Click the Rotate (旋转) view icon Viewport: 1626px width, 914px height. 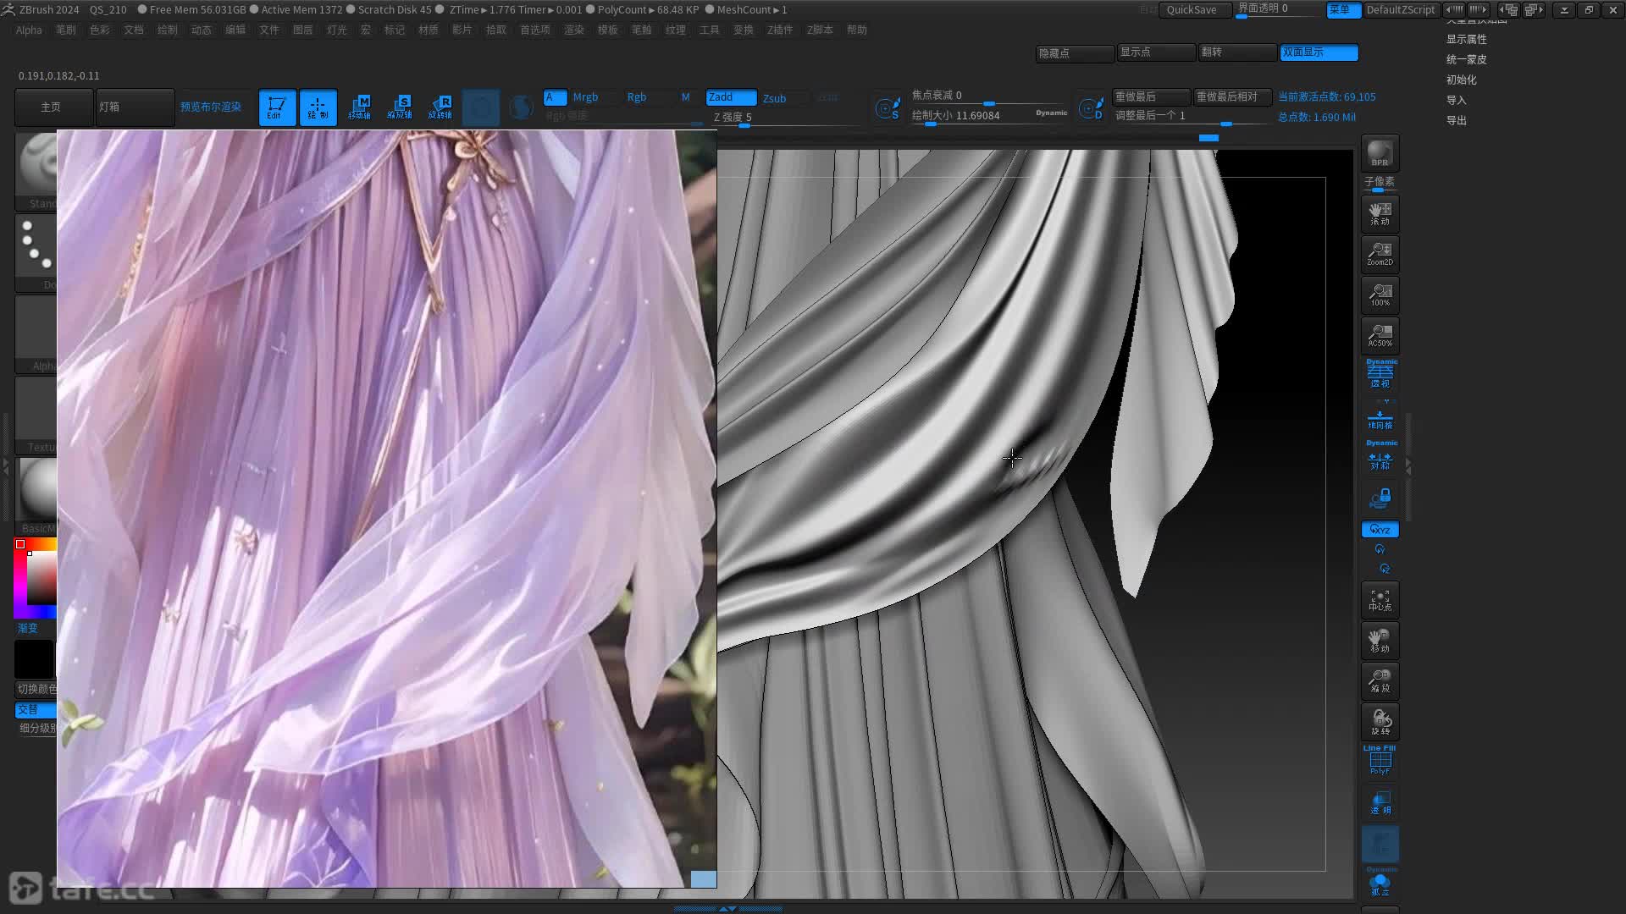[1380, 722]
